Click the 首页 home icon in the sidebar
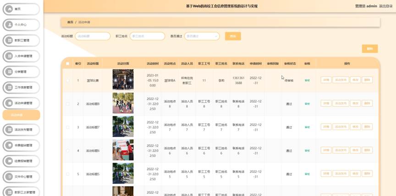396x196 pixels. pos(9,9)
